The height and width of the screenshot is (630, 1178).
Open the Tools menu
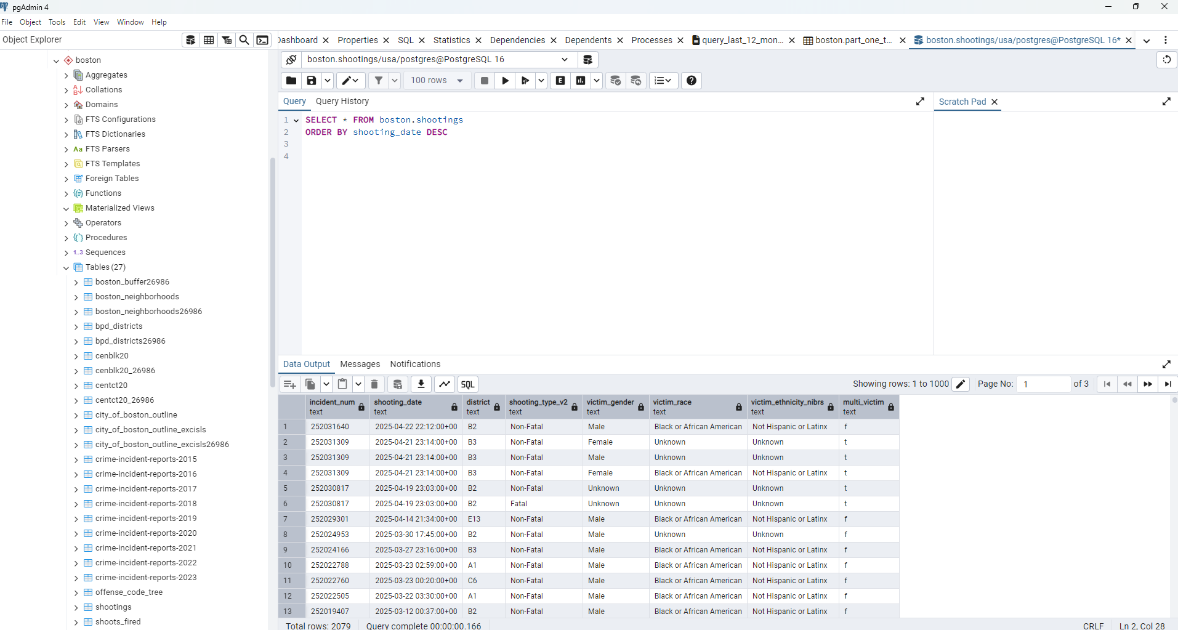pos(57,22)
